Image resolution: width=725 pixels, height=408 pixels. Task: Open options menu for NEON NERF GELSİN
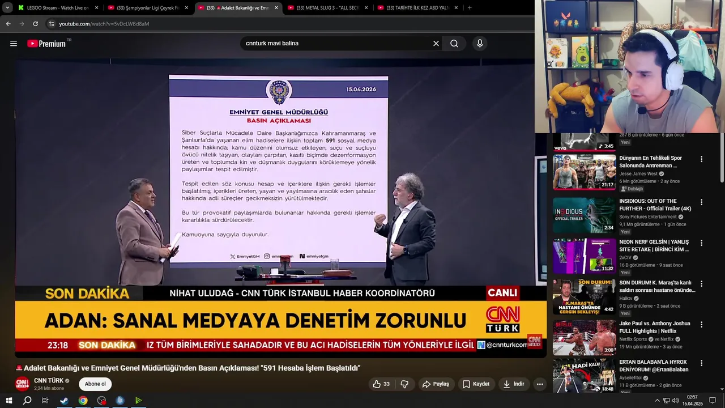click(x=701, y=243)
